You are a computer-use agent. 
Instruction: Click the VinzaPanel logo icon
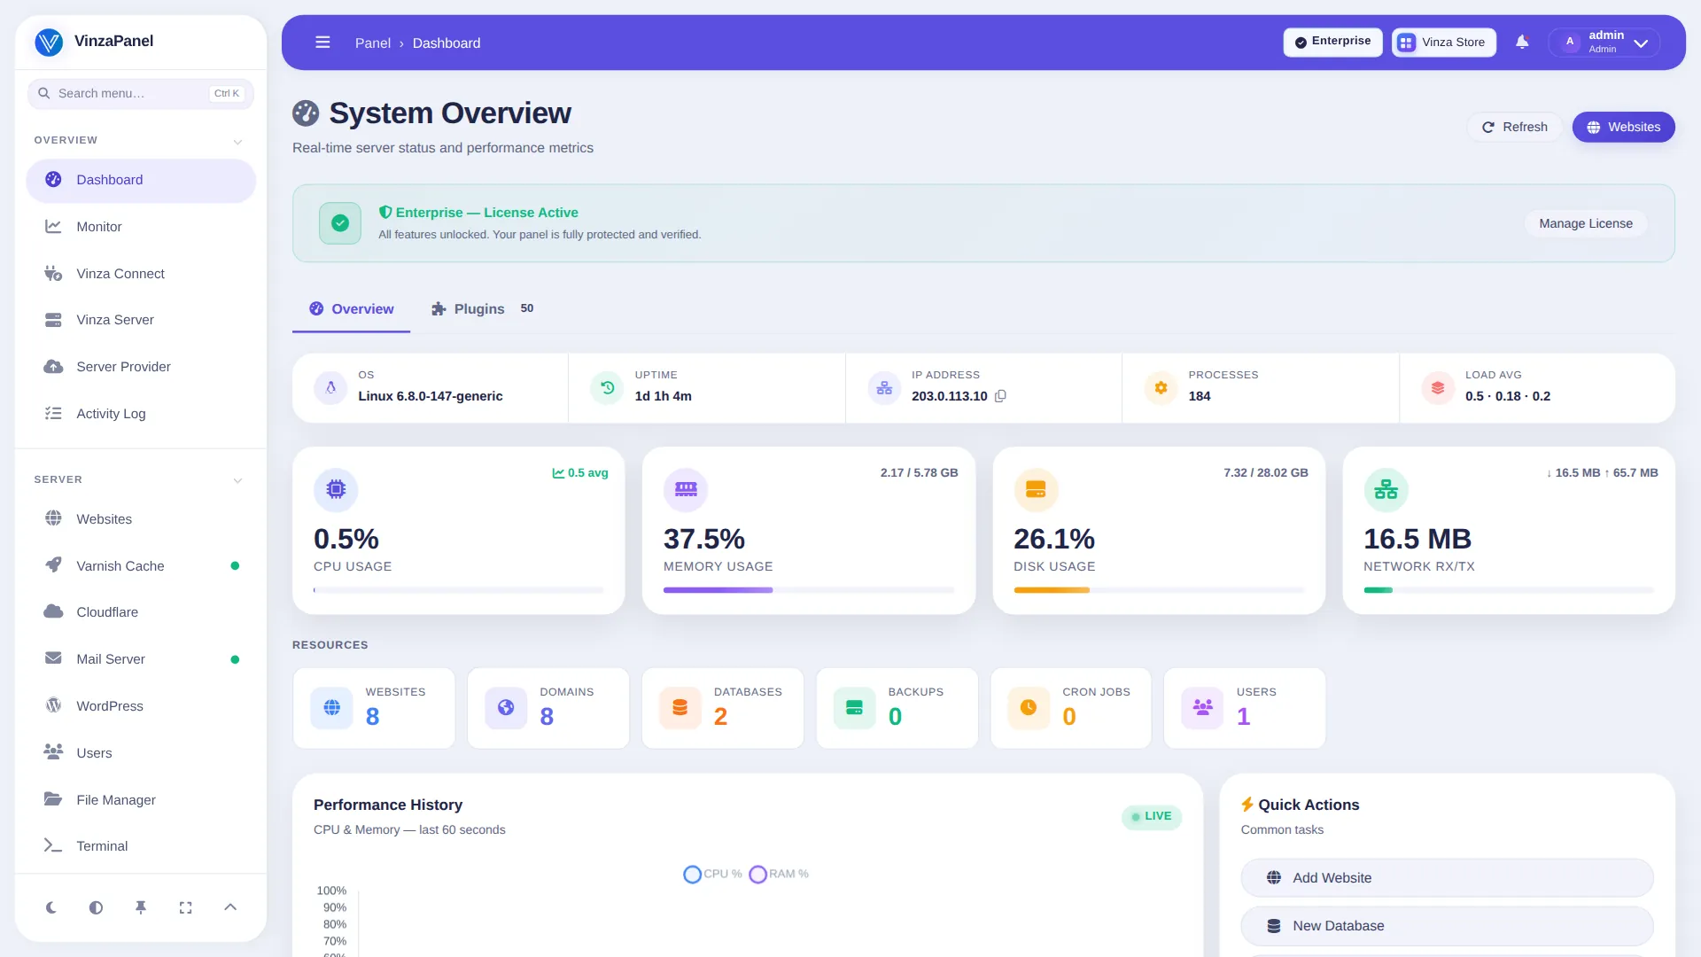(49, 42)
